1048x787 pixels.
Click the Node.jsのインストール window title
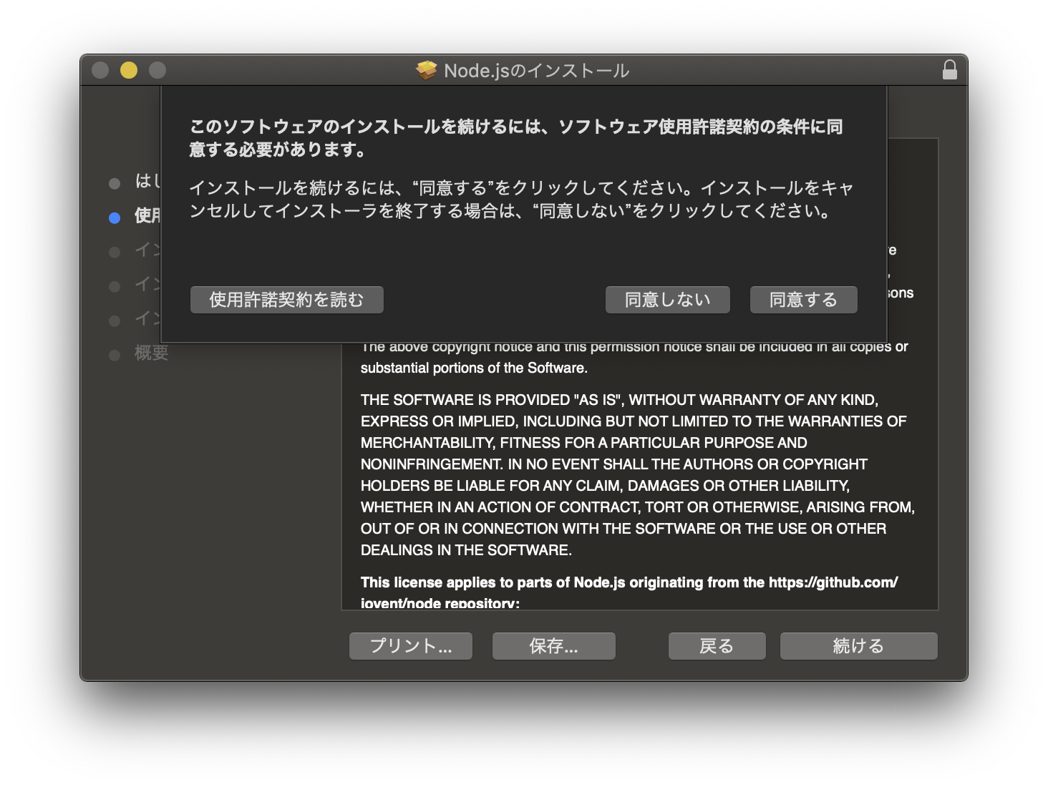[x=536, y=71]
